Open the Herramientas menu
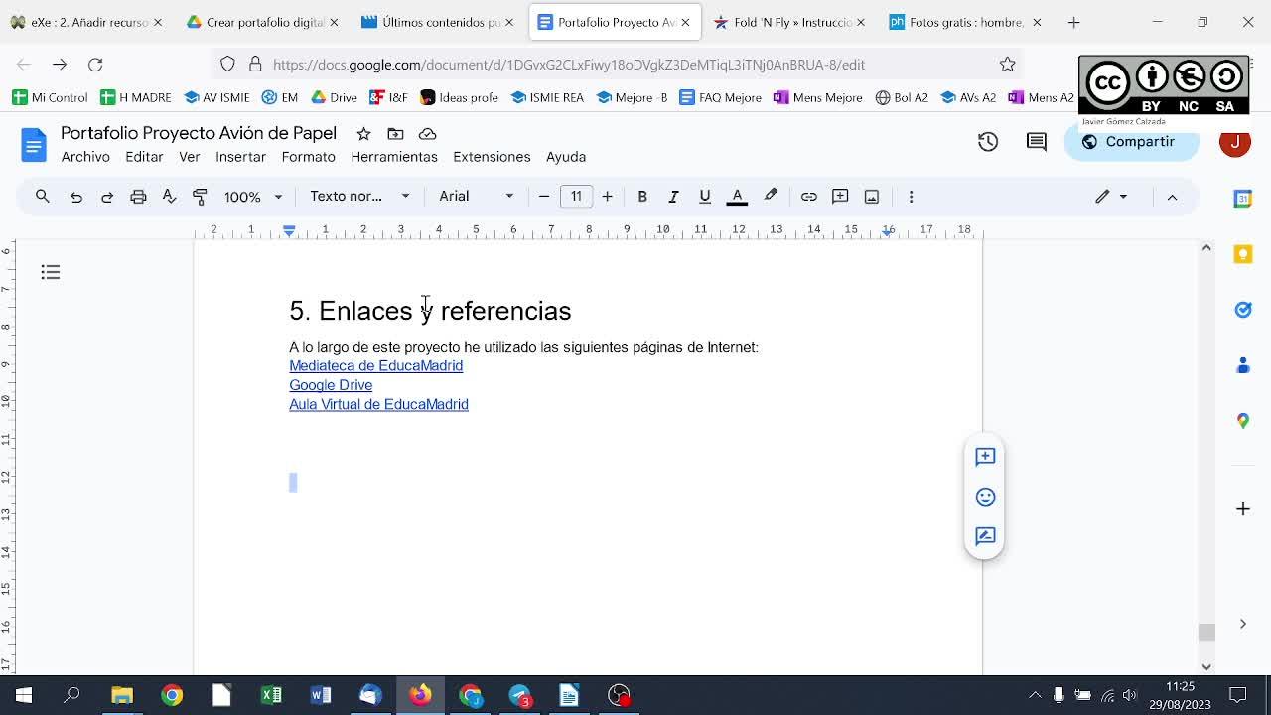Image resolution: width=1271 pixels, height=715 pixels. point(393,157)
